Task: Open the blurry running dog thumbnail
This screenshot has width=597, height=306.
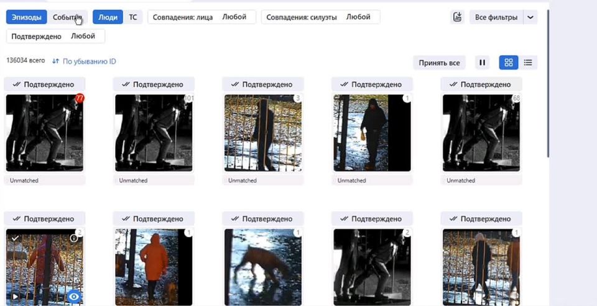Action: pos(263,267)
